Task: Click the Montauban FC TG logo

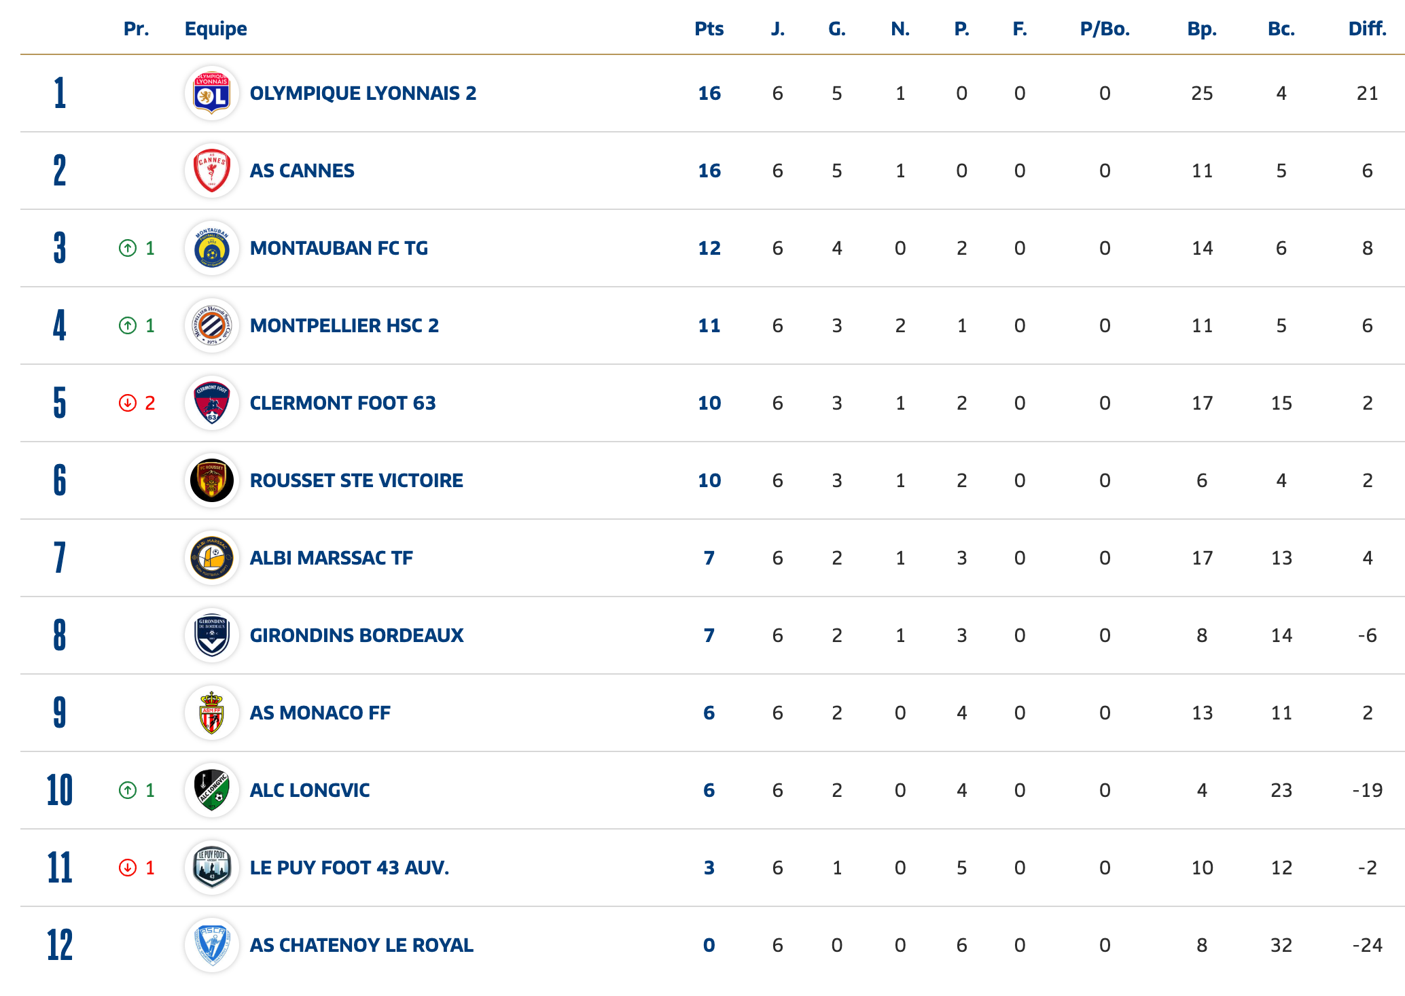Action: coord(212,249)
